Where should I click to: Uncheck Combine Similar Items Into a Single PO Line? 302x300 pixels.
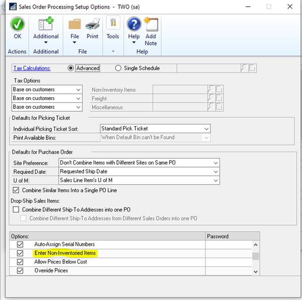pos(16,190)
